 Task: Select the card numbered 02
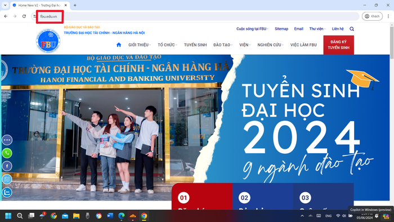[263, 196]
